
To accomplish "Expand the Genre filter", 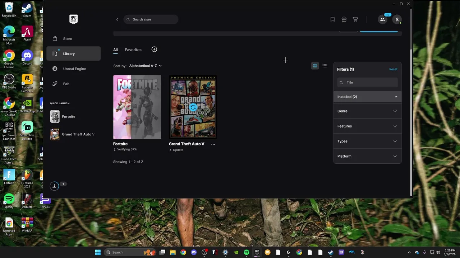I will coord(367,111).
